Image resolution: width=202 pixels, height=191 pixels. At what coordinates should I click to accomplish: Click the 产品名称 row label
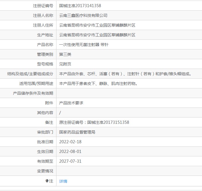click(x=45, y=45)
